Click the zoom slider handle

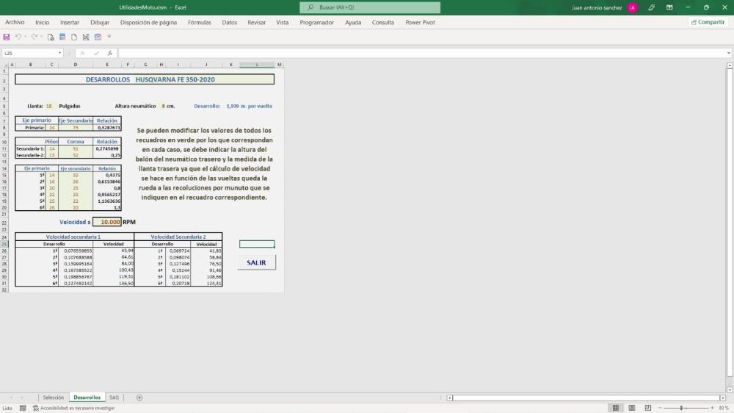pos(682,408)
